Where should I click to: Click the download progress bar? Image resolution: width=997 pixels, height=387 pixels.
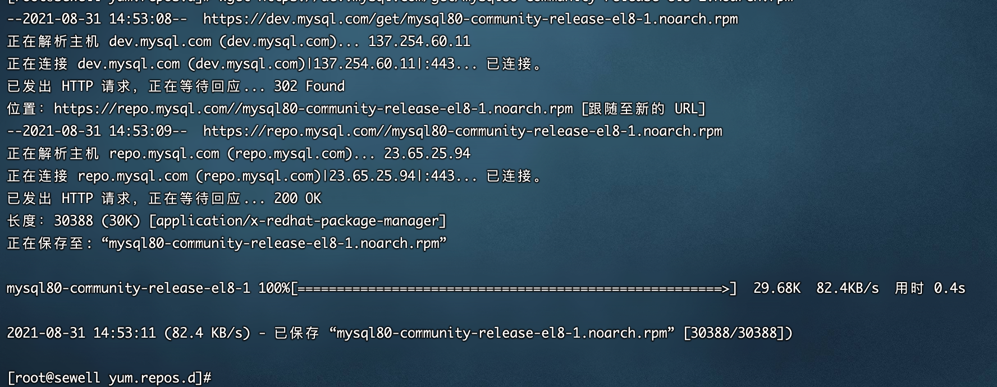[514, 288]
